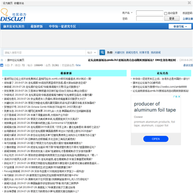This screenshot has height=193, width=193.
Task: Click the forum home breadcrumb link
Action: pyautogui.click(x=16, y=60)
